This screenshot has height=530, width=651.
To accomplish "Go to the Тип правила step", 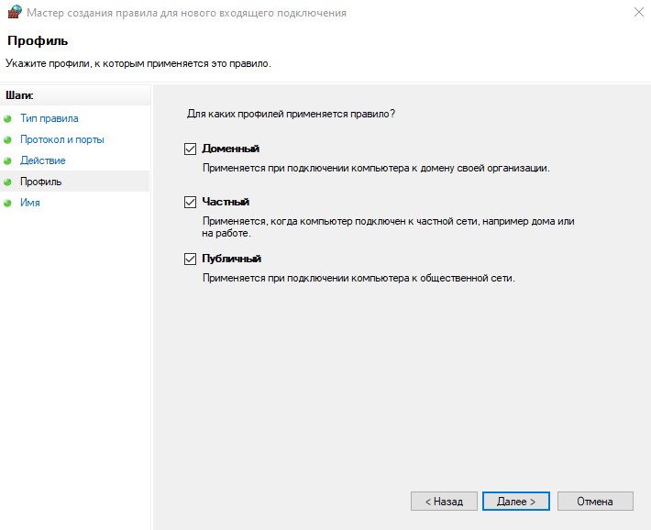I will (49, 118).
